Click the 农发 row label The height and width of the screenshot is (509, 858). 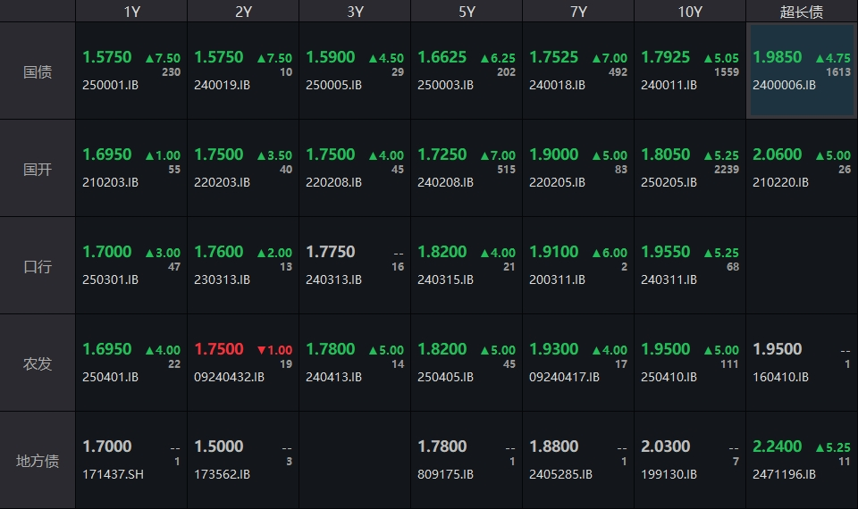pyautogui.click(x=38, y=363)
